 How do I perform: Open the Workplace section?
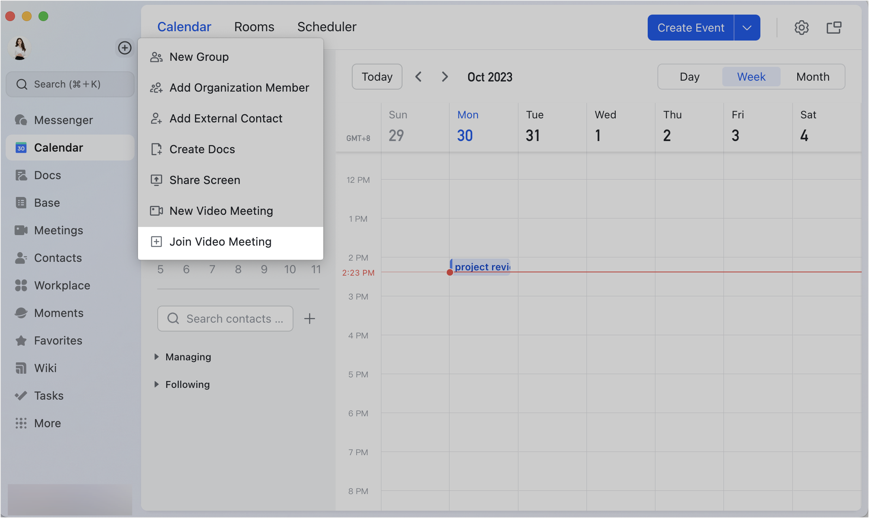[x=62, y=285]
